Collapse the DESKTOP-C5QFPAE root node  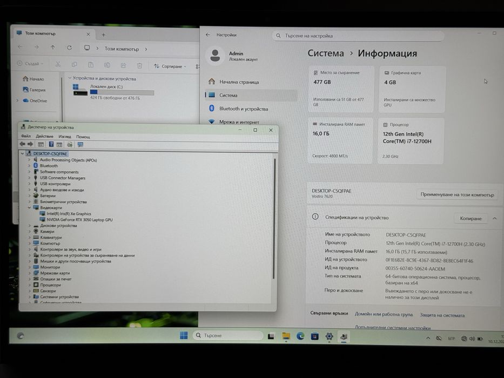tap(23, 154)
